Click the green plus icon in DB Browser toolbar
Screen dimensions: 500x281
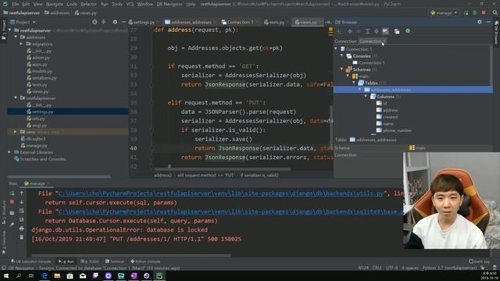pos(338,31)
